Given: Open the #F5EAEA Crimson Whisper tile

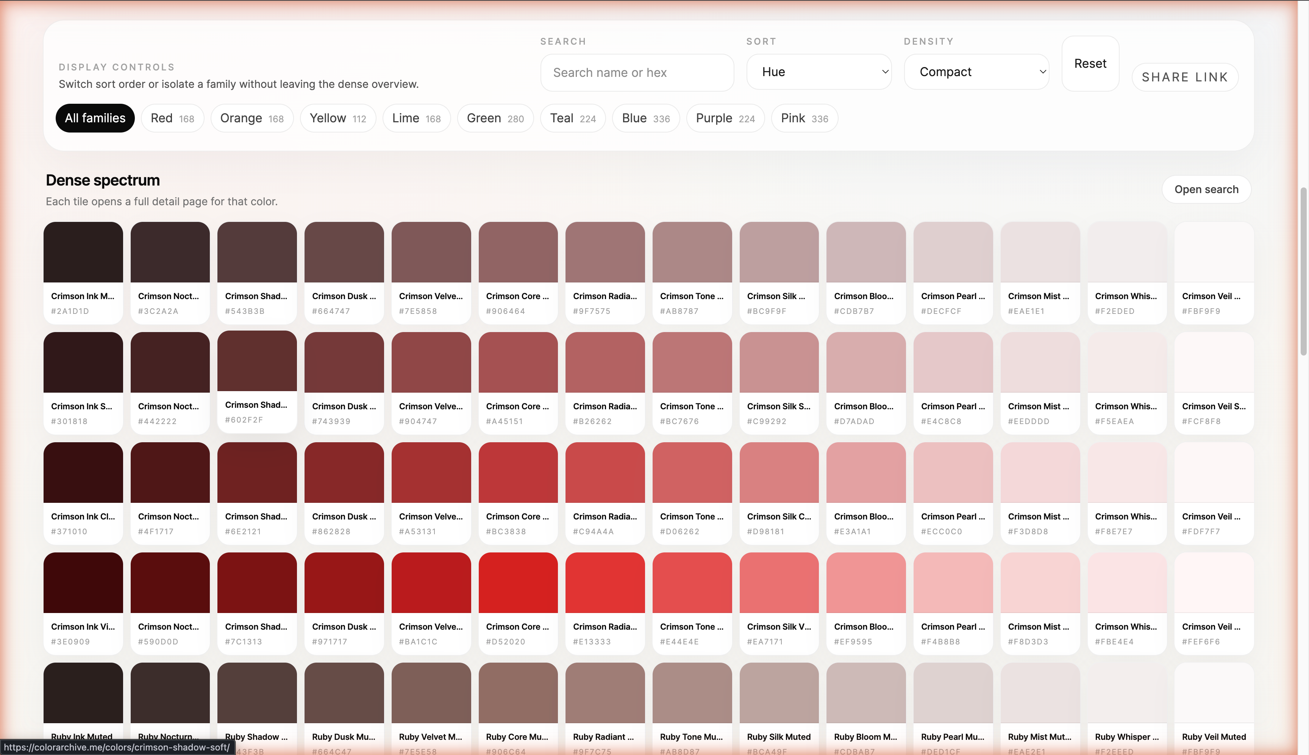Looking at the screenshot, I should (x=1127, y=383).
